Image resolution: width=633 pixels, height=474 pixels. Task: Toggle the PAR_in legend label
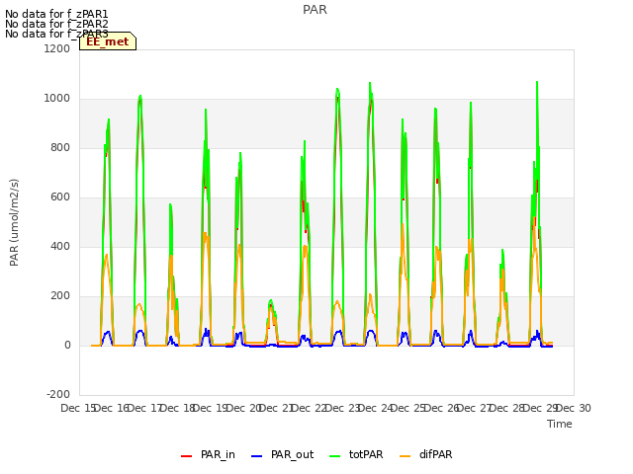218,454
